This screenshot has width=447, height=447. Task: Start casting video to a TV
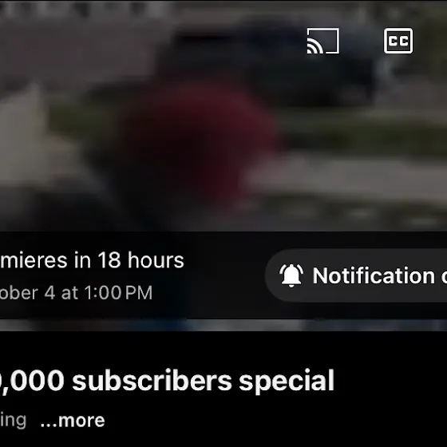coord(323,41)
